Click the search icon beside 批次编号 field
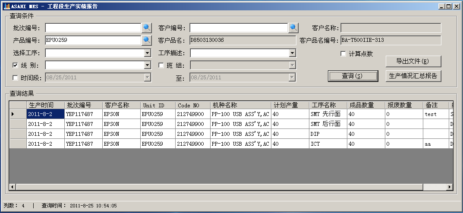The width and height of the screenshot is (463, 213). coord(147,28)
